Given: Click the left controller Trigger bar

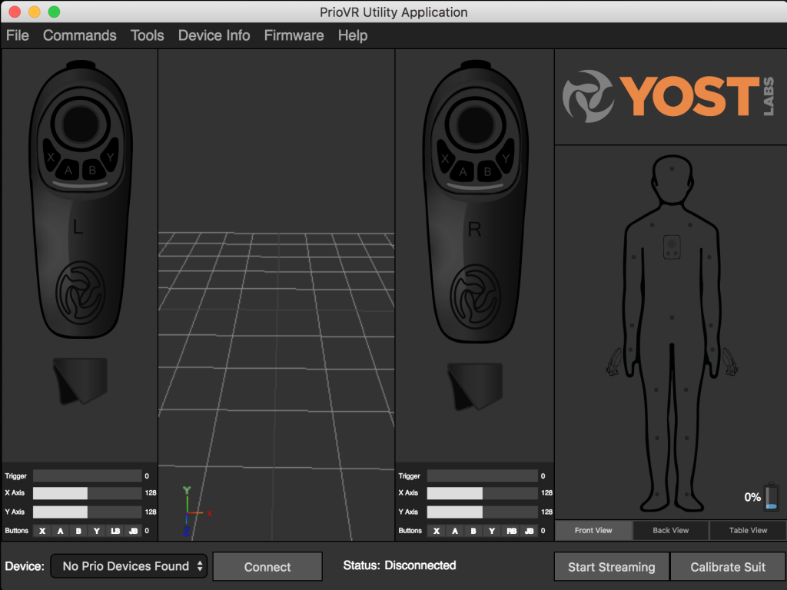Looking at the screenshot, I should point(88,476).
